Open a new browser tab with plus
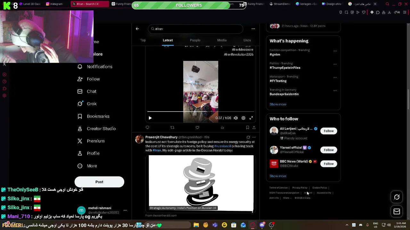The width and height of the screenshot is (410, 230). tap(375, 4)
